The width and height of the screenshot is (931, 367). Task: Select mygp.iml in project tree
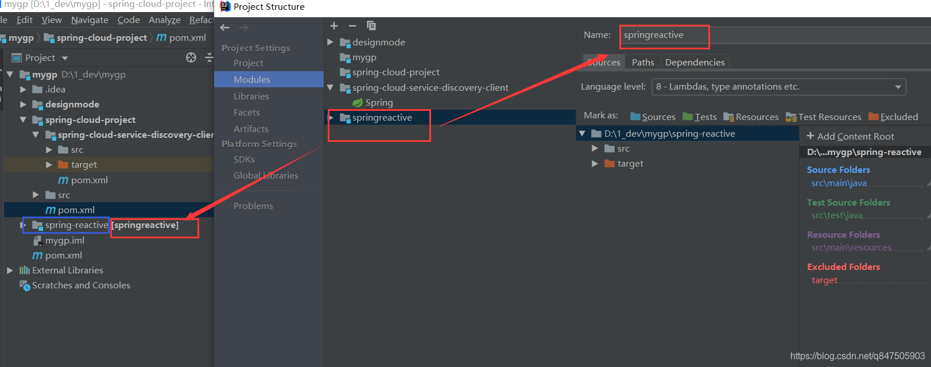(x=65, y=241)
